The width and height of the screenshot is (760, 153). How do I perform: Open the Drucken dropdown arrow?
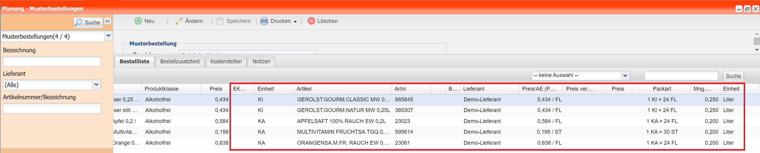295,22
